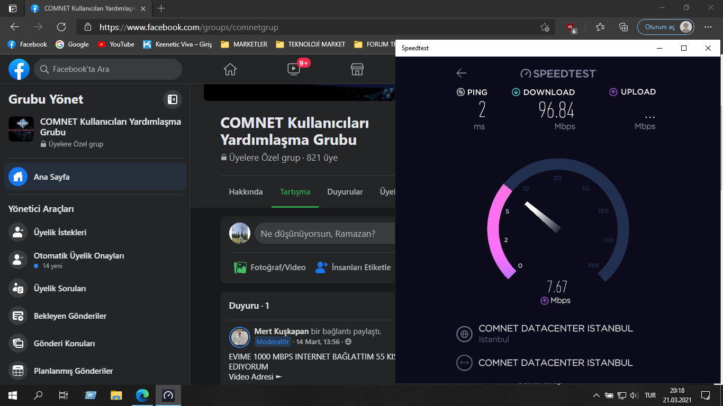Switch to the Duyurular tab
This screenshot has width=723, height=406.
tap(345, 192)
